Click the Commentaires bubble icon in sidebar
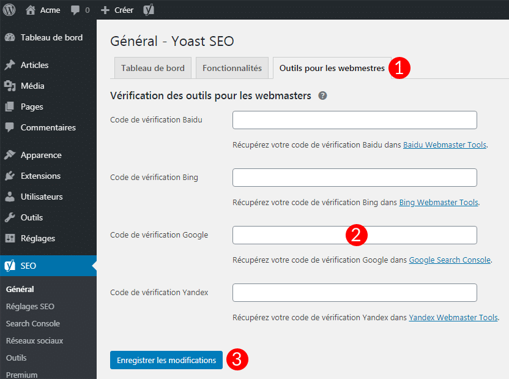This screenshot has height=379, width=509. (10, 127)
